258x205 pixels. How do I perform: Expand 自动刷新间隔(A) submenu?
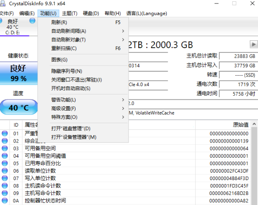[x=83, y=31]
